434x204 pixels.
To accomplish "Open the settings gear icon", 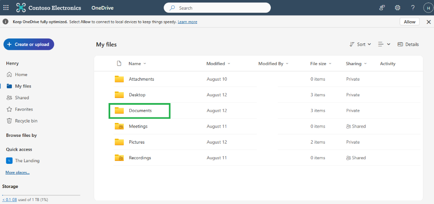I will coord(398,8).
